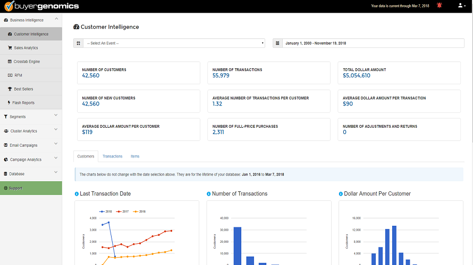This screenshot has width=473, height=265.
Task: Click the Business Intelligence dashboard icon
Action: [x=6, y=20]
